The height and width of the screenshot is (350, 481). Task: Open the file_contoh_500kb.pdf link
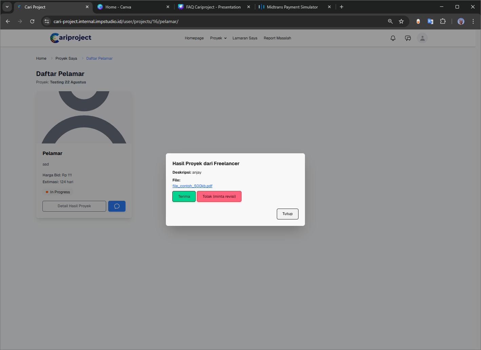192,186
